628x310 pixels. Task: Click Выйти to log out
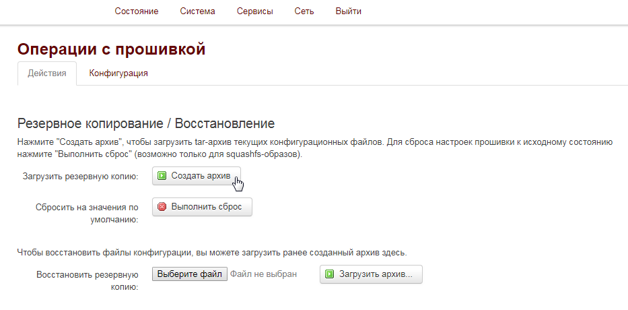pos(349,11)
